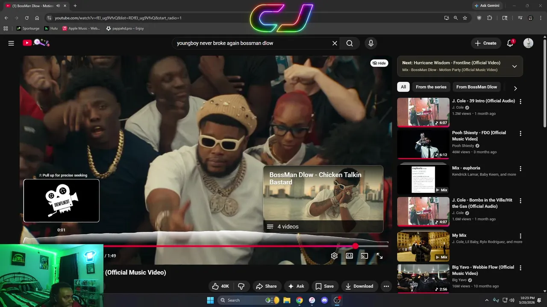Go to the browser home page
The width and height of the screenshot is (547, 307).
(37, 18)
